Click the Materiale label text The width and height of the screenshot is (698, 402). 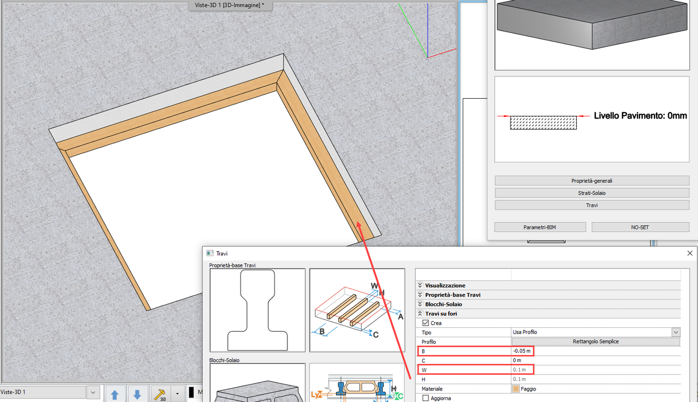point(432,388)
